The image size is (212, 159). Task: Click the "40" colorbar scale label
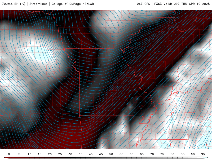click(x=91, y=154)
